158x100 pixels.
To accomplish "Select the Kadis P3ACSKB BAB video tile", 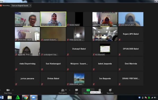I will (105, 19).
